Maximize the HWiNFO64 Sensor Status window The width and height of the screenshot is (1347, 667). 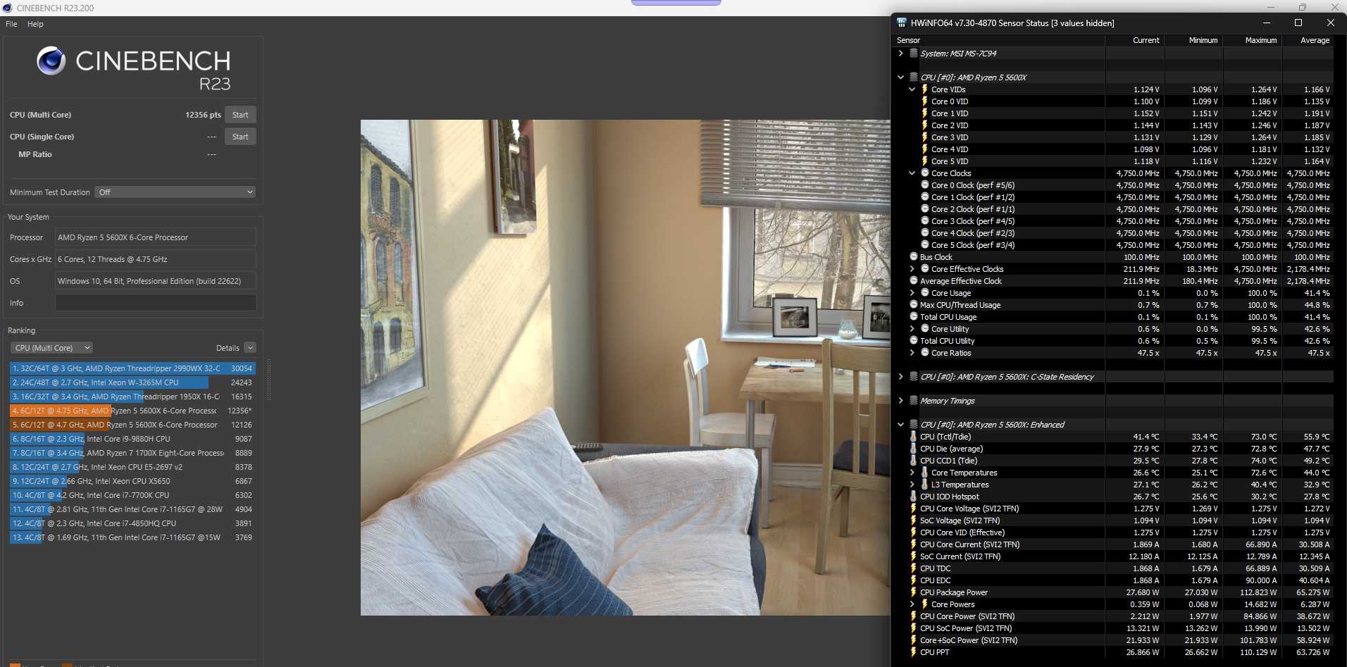tap(1298, 23)
